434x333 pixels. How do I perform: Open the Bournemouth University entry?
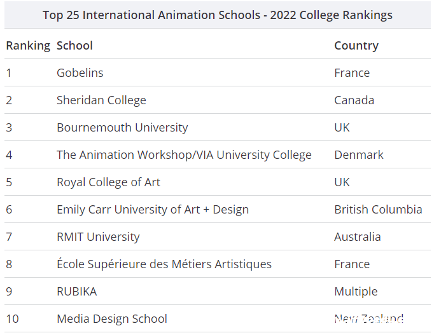point(122,128)
